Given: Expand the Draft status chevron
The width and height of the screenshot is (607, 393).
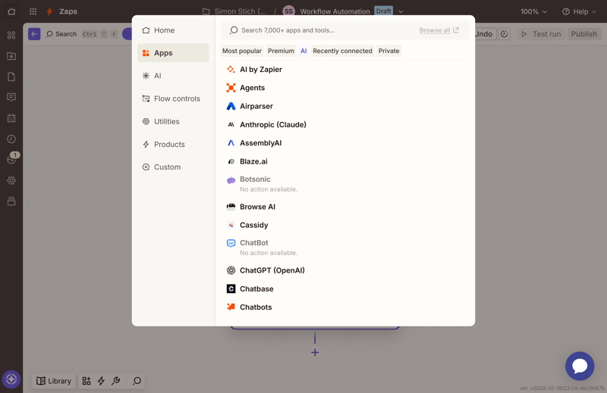Looking at the screenshot, I should [401, 12].
